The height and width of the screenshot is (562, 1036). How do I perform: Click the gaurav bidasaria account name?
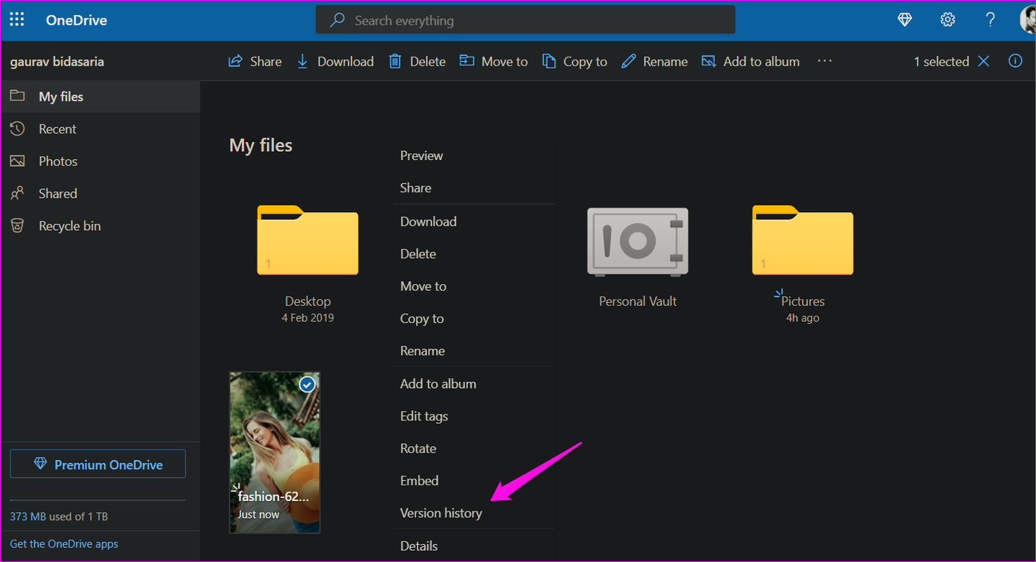pos(57,61)
